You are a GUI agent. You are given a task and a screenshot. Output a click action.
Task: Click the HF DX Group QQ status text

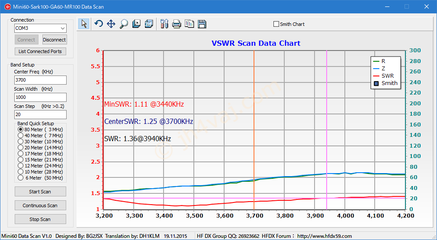(228, 236)
